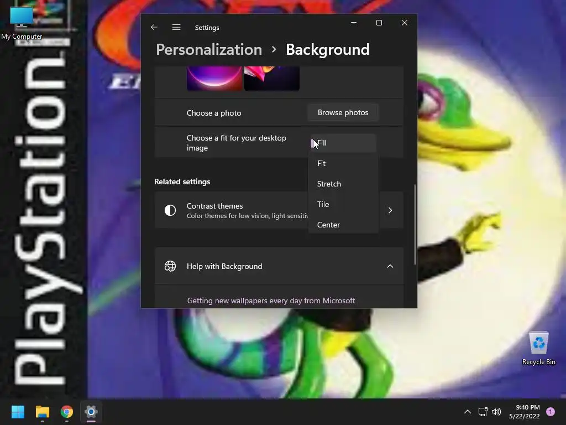
Task: Maximize the Settings window
Action: 379,23
